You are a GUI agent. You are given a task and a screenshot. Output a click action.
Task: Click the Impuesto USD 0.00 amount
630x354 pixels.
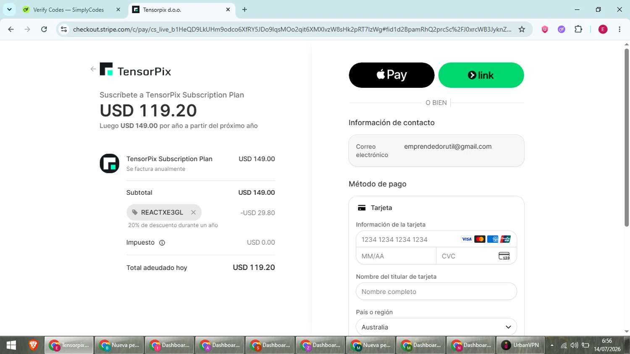(261, 243)
